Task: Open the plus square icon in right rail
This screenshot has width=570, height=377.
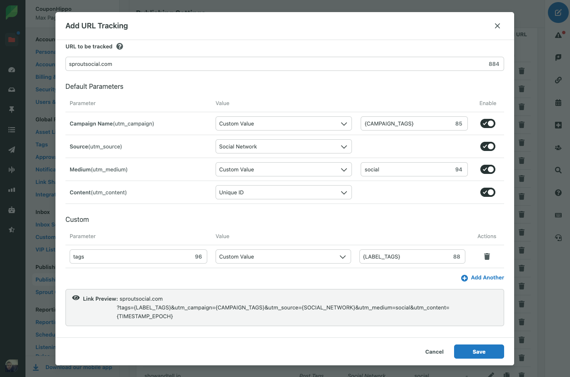Action: click(558, 125)
